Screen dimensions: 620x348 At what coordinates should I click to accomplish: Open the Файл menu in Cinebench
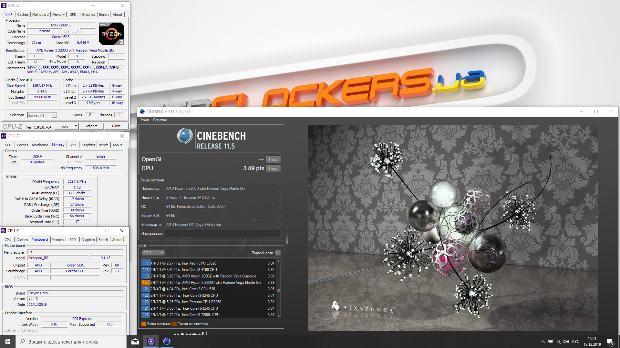pyautogui.click(x=144, y=120)
